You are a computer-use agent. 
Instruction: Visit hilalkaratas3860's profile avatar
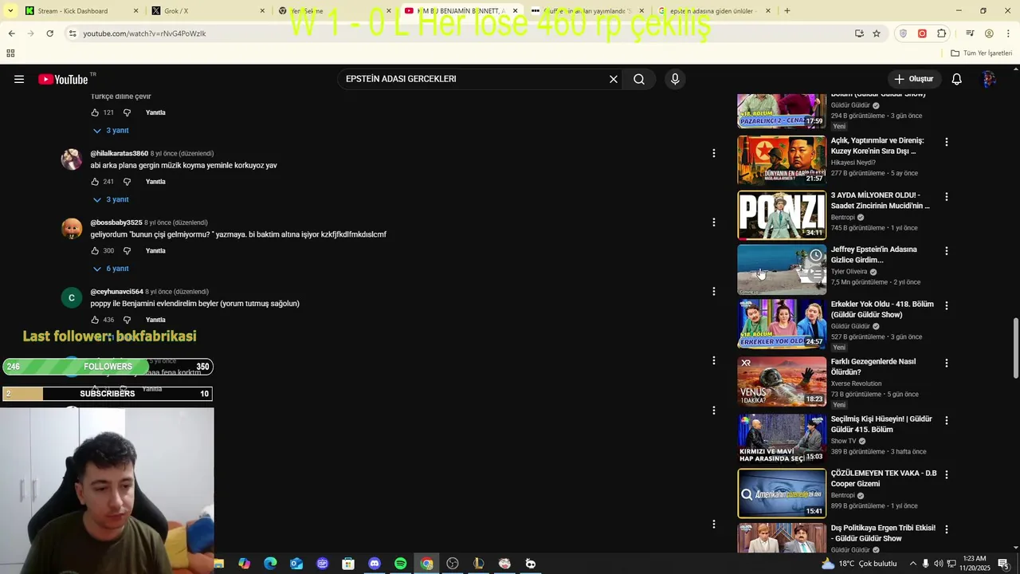pyautogui.click(x=72, y=159)
